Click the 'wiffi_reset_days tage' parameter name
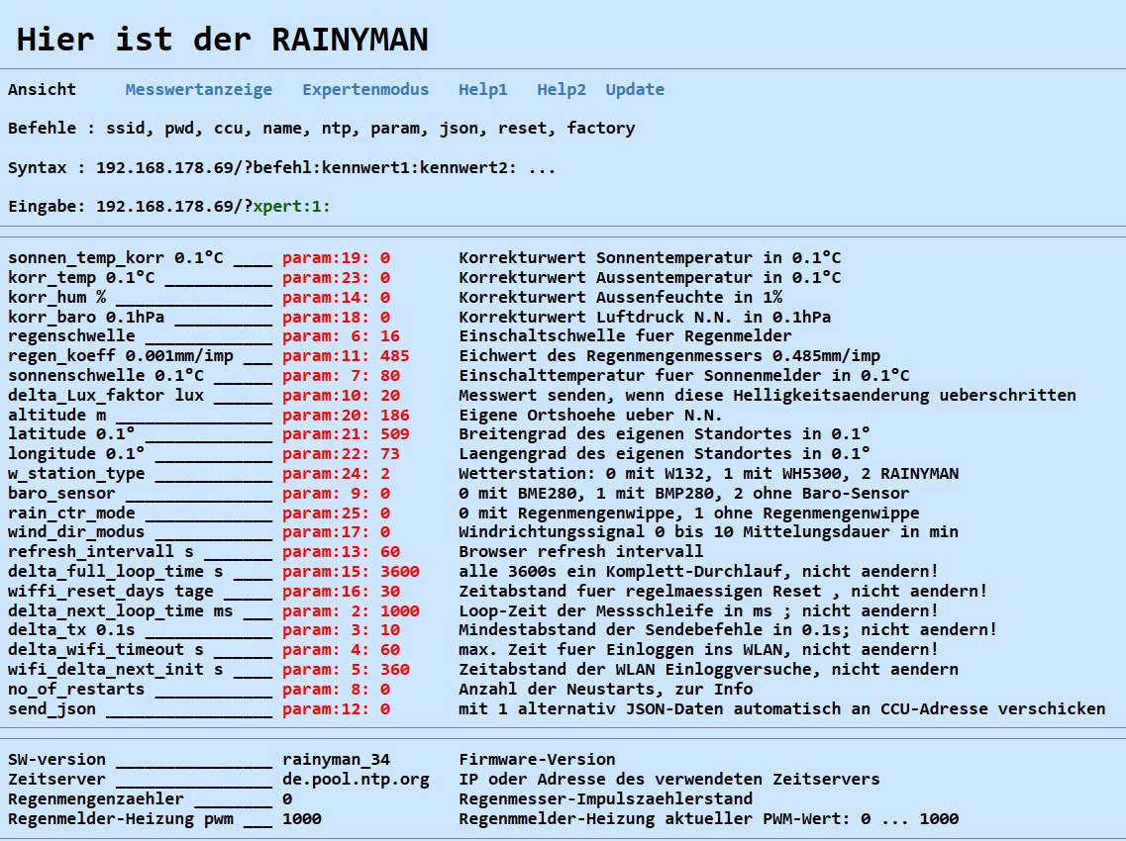Viewport: 1126px width, 841px height. pos(111,592)
